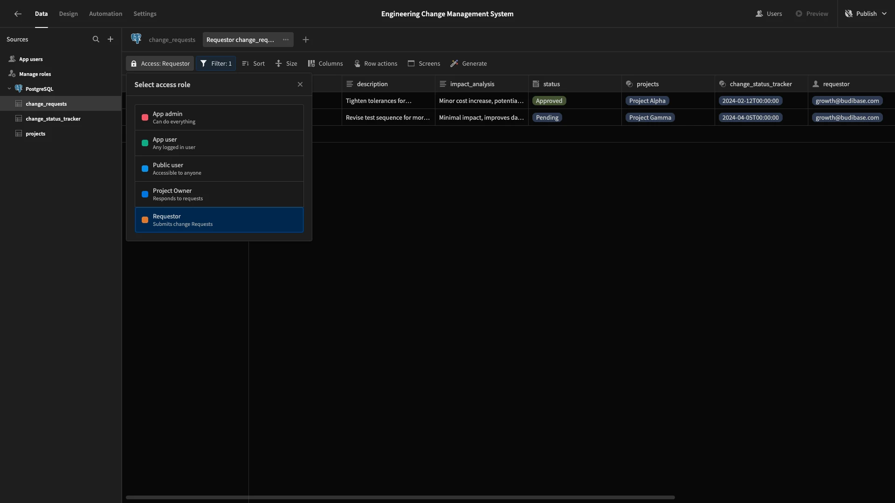Close the Select access role popover

click(300, 85)
